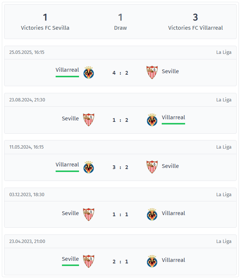This screenshot has width=240, height=279.
Task: Click Victories FC Sevilla summary count
Action: tap(45, 17)
